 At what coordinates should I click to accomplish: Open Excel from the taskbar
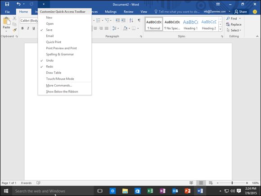pos(150,191)
